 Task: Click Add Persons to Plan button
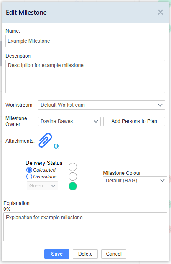[x=134, y=121]
